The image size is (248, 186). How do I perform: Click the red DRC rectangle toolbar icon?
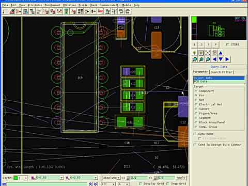[x=101, y=11]
